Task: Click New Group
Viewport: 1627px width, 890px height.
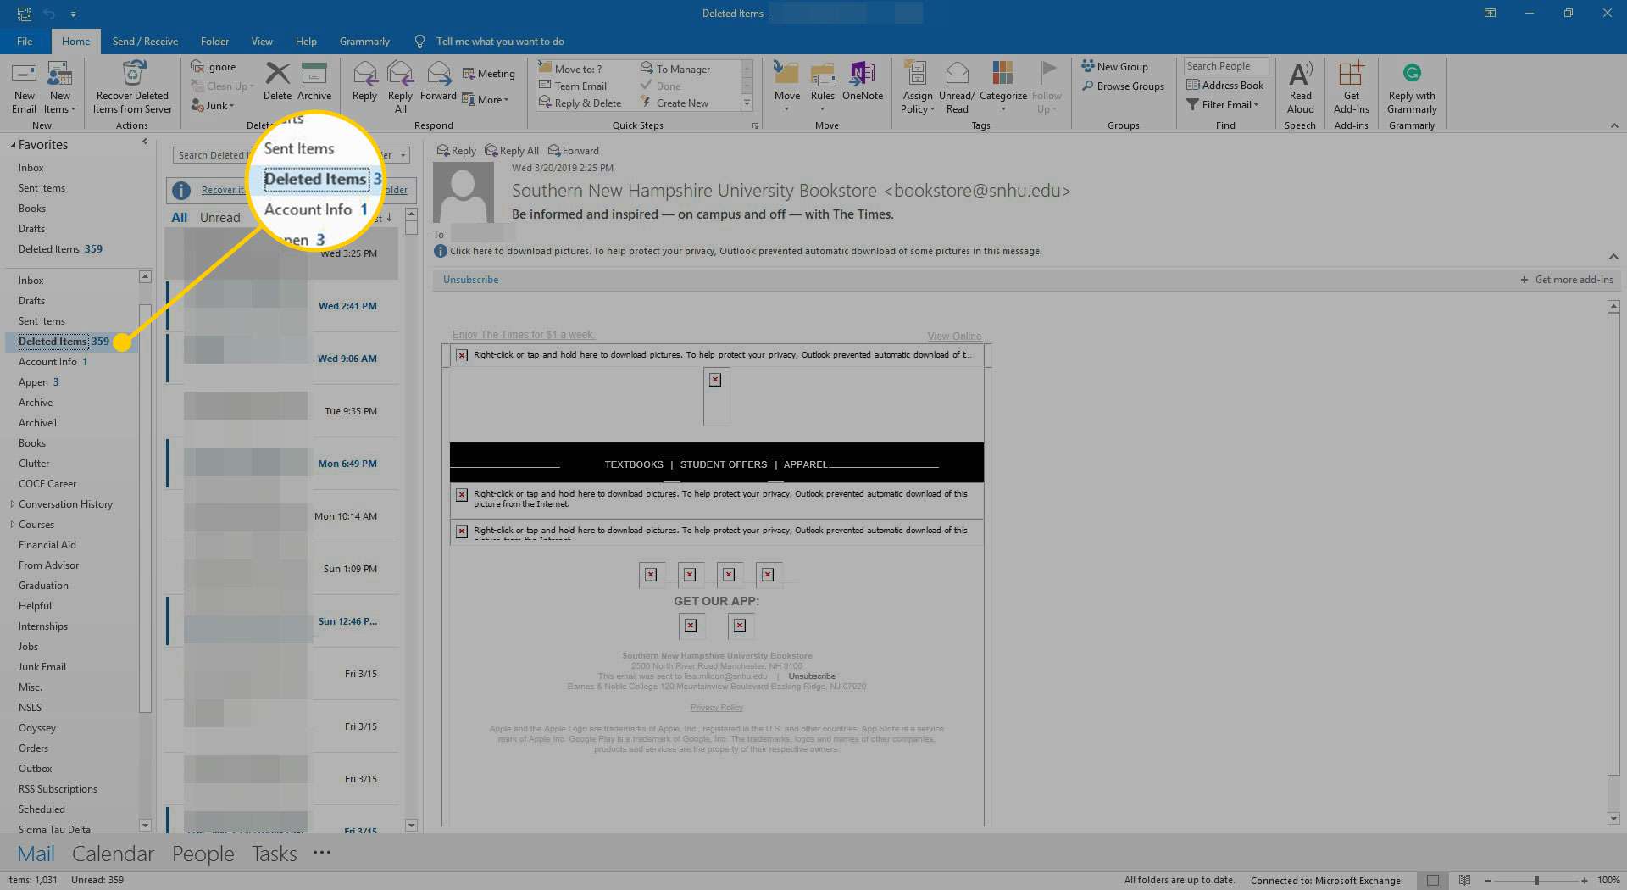Action: point(1114,66)
